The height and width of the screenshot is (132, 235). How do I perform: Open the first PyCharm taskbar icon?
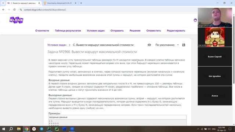click(x=49, y=129)
